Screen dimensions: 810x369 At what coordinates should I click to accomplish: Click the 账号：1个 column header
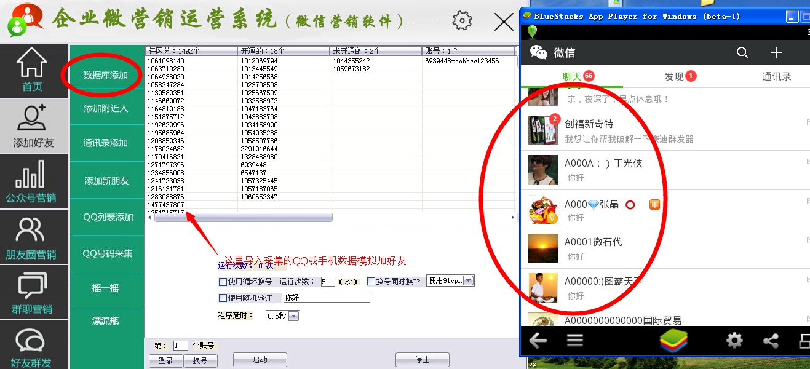468,51
